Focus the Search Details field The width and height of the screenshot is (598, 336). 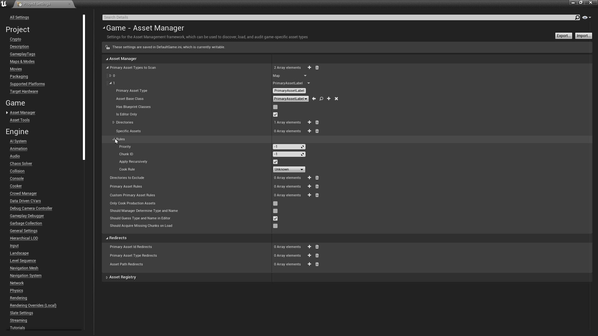(x=338, y=17)
